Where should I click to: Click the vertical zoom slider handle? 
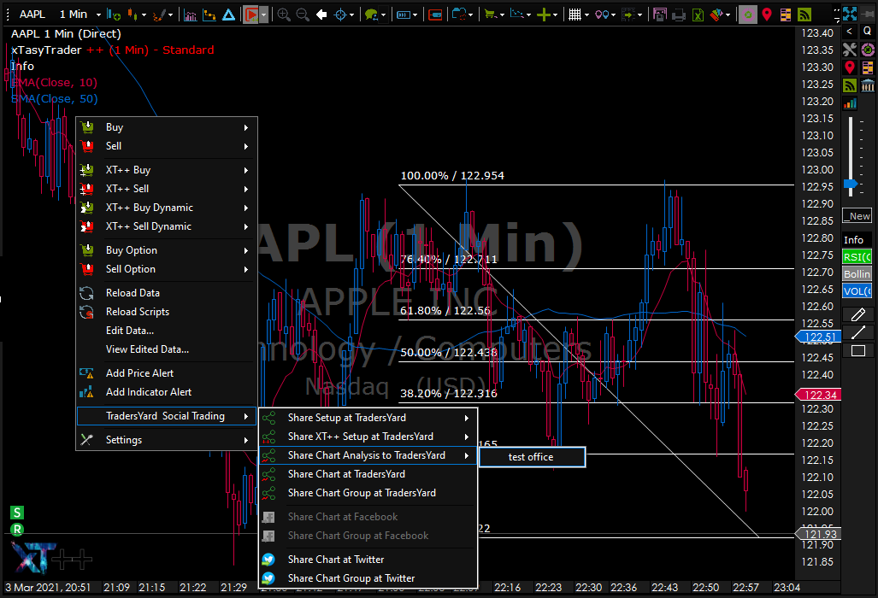point(851,184)
